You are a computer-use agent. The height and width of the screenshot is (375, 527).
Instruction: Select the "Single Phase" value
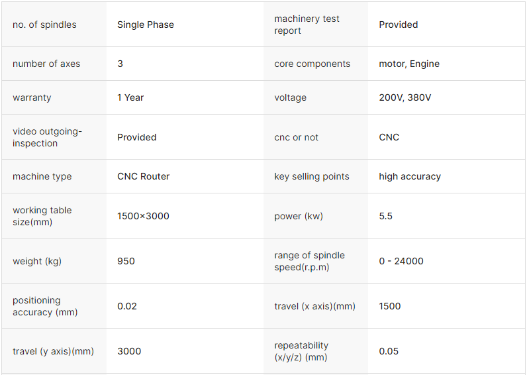pos(146,25)
